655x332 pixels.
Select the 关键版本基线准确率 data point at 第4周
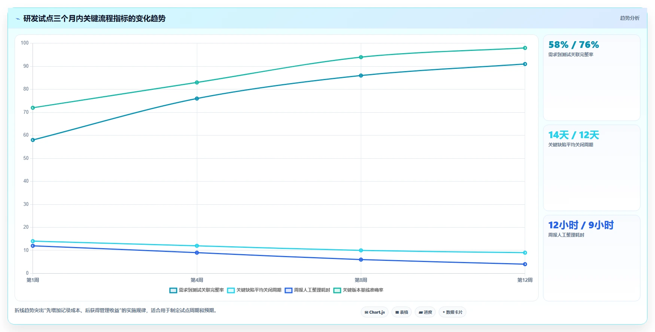pos(197,82)
